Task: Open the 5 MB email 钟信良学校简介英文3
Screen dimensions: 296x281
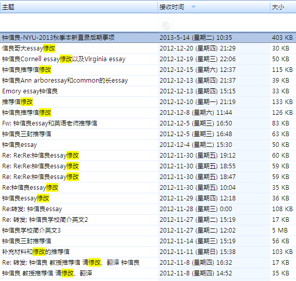Action: 148,231
